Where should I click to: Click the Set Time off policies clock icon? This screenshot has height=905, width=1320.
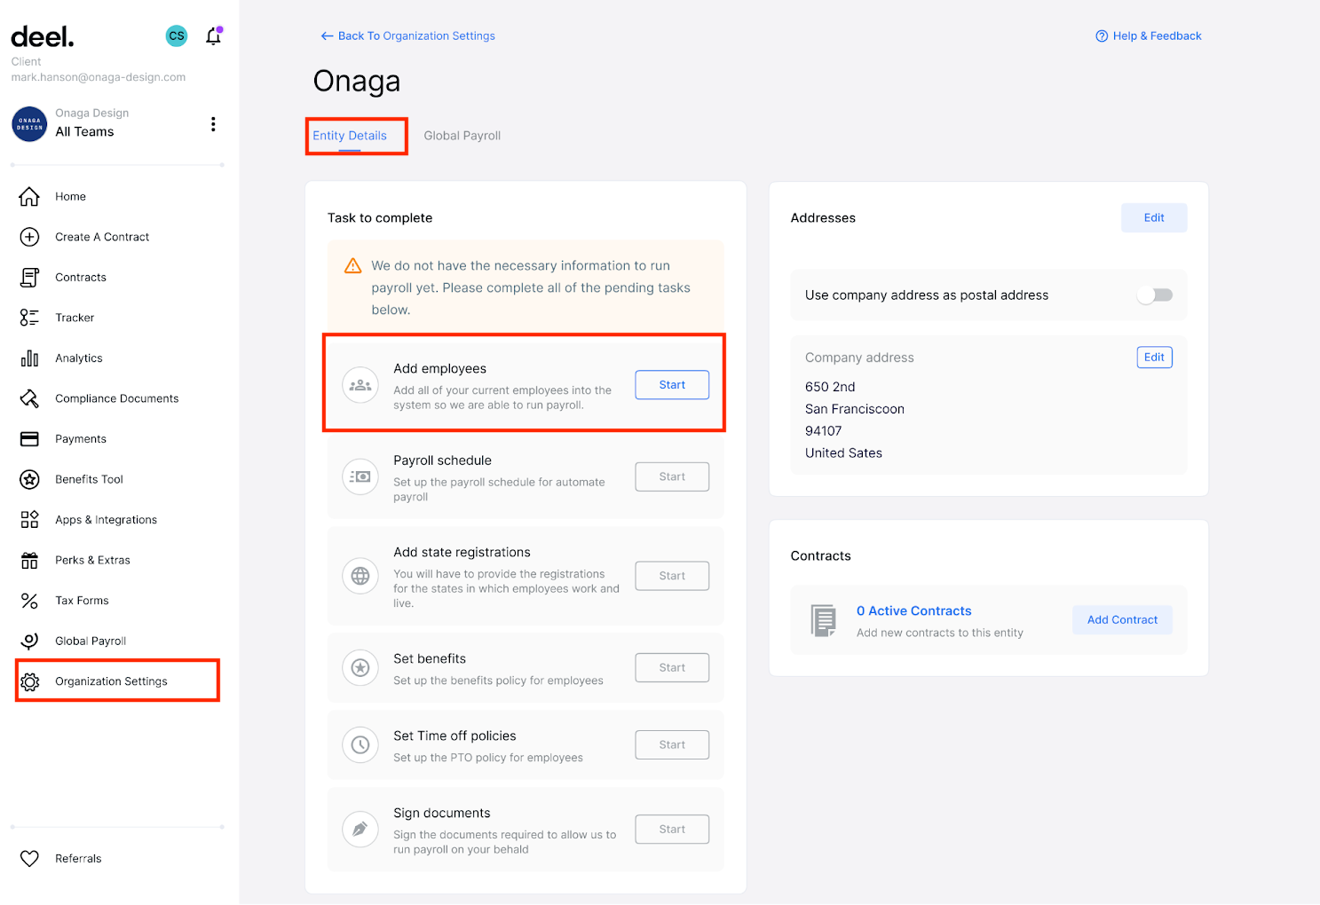pos(360,745)
